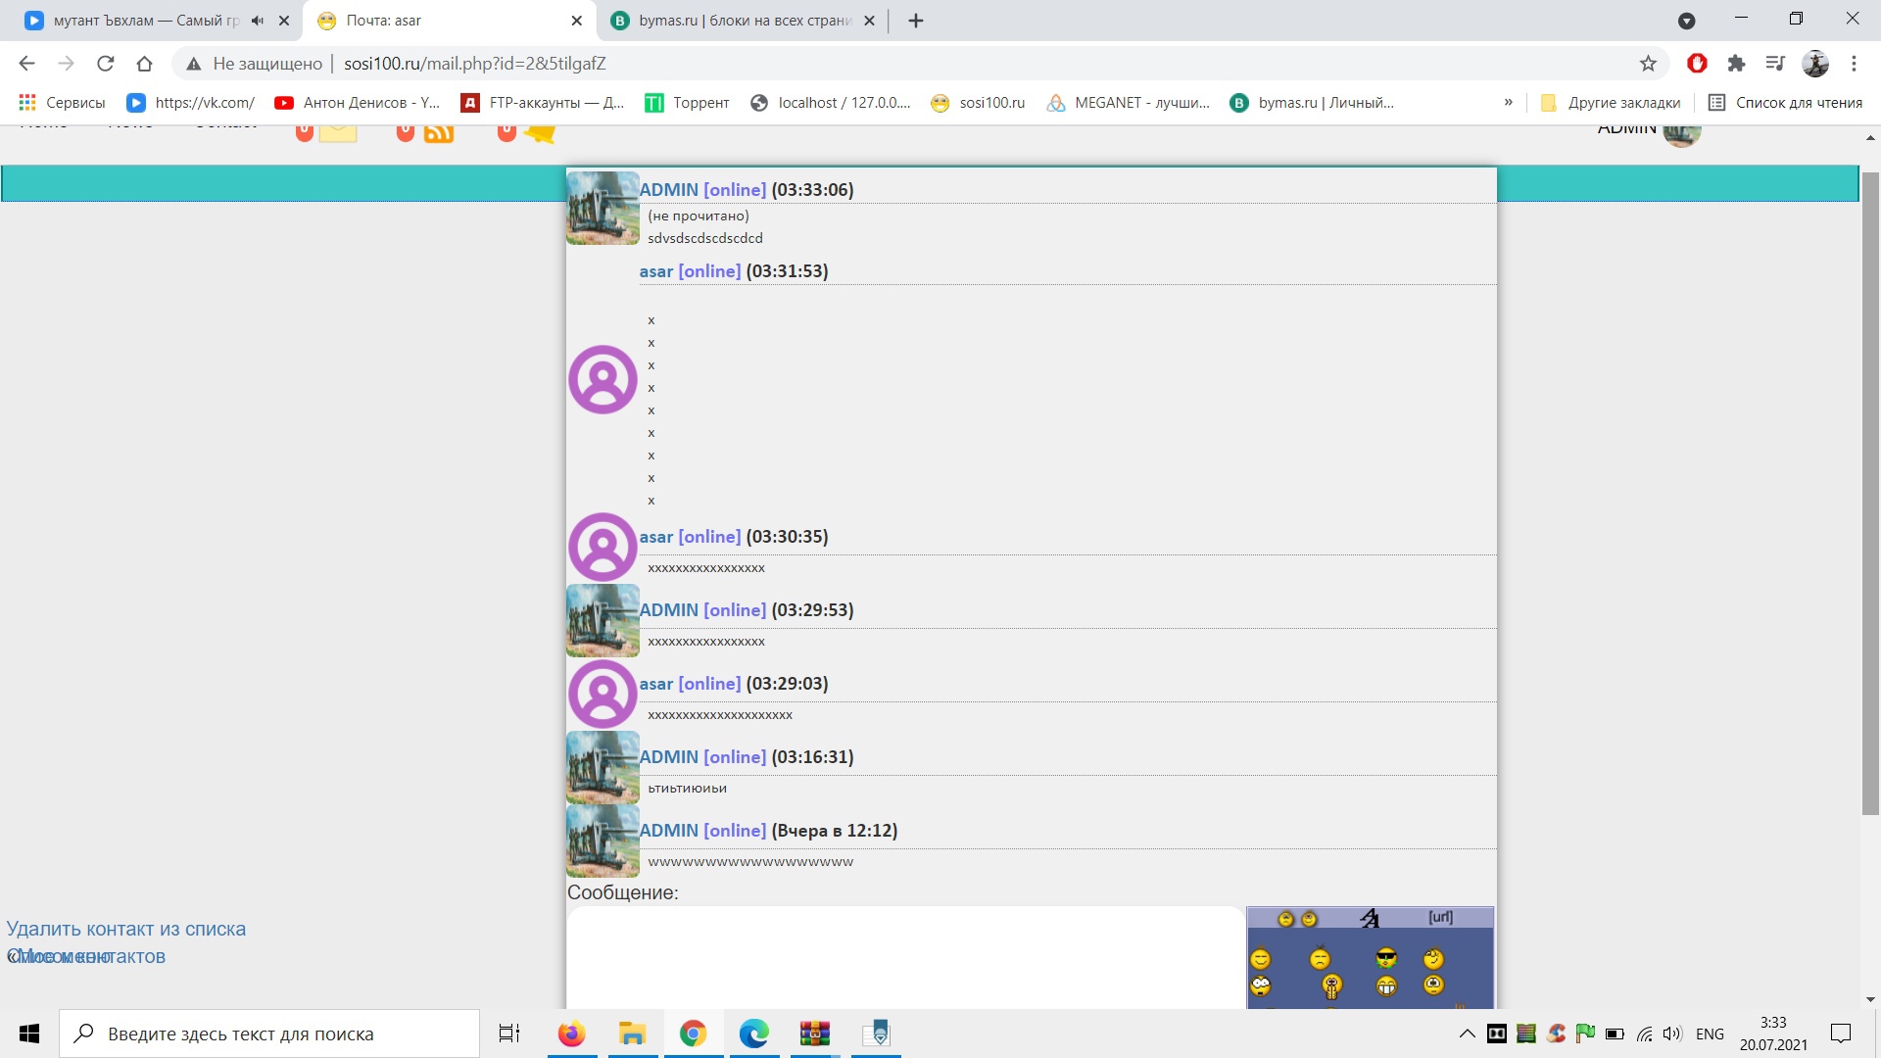
Task: Open the browser extensions puzzle icon
Action: click(x=1736, y=64)
